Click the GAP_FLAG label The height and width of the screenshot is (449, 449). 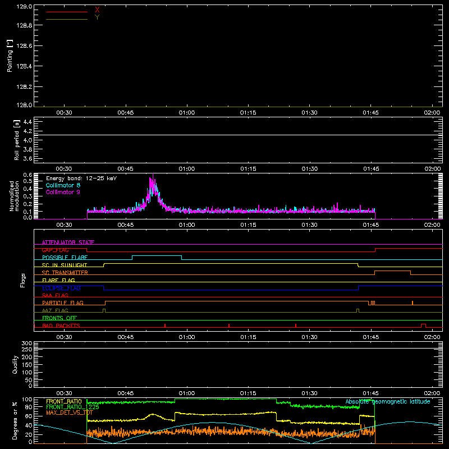click(x=55, y=250)
